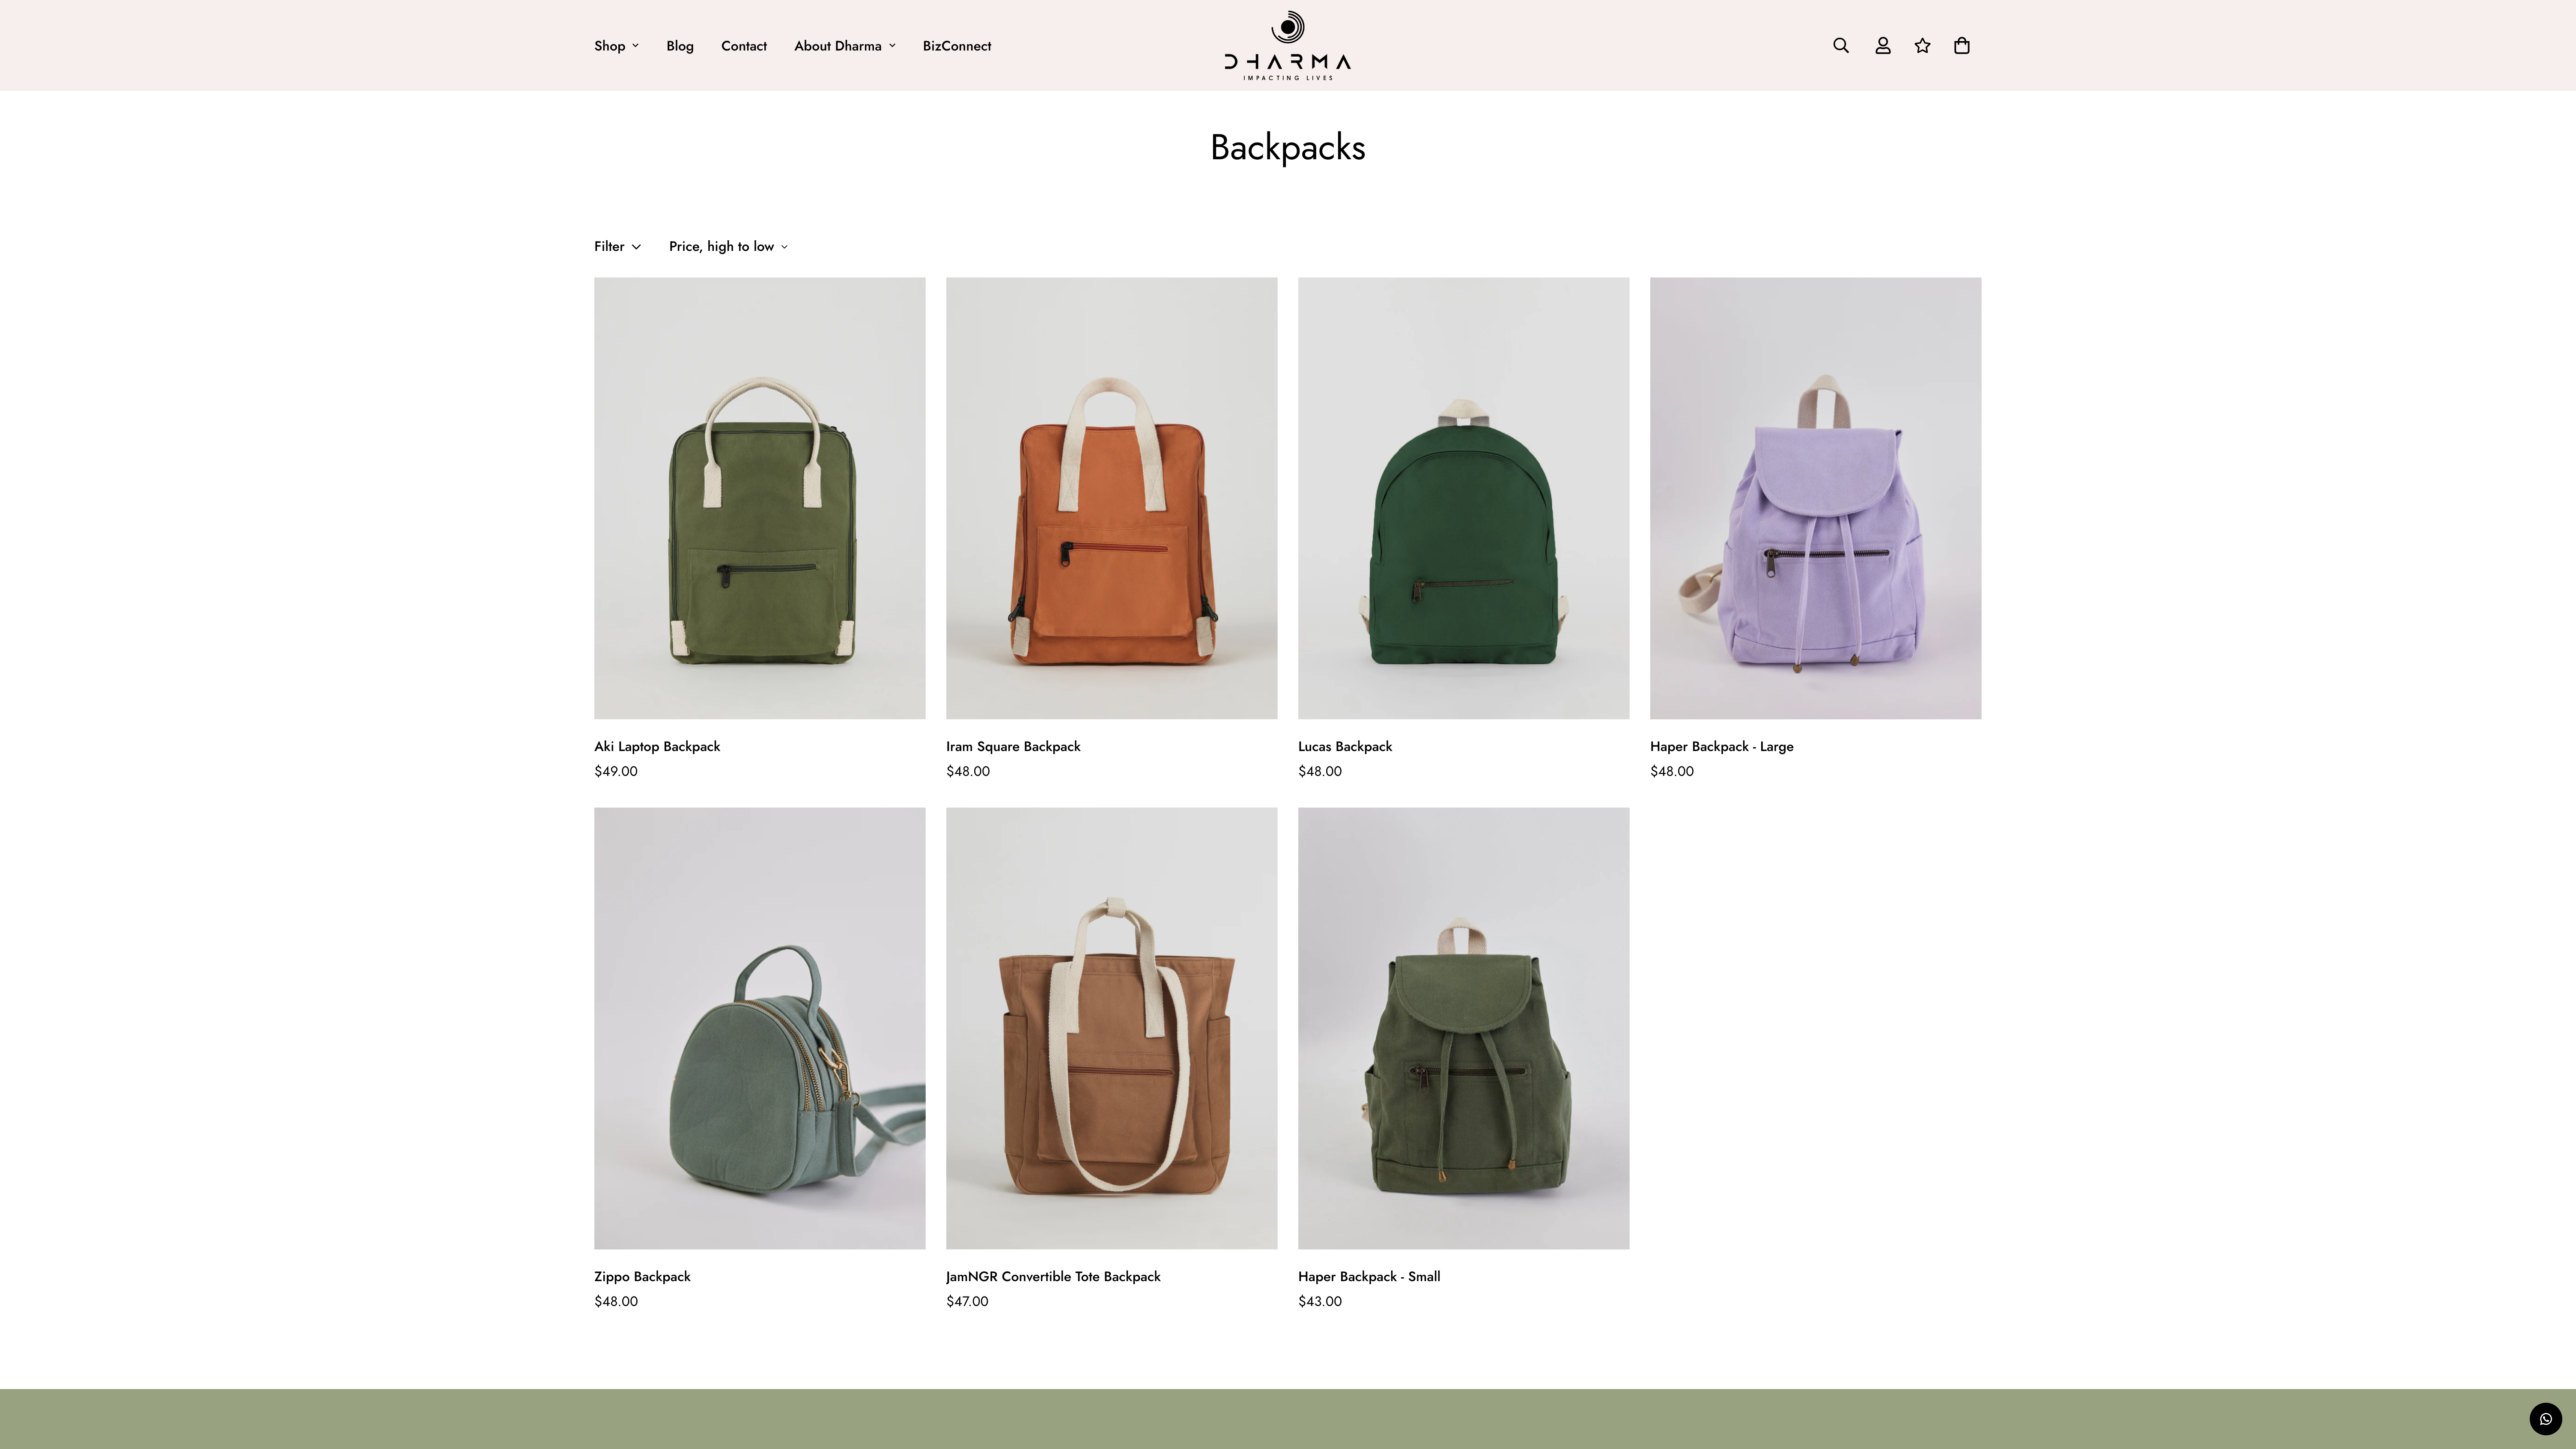Go to the Blog page

click(680, 46)
